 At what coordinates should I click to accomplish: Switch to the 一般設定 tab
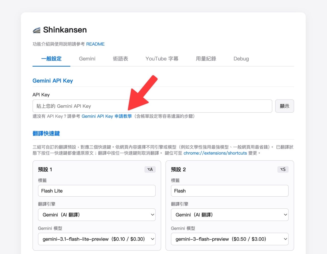(x=51, y=59)
